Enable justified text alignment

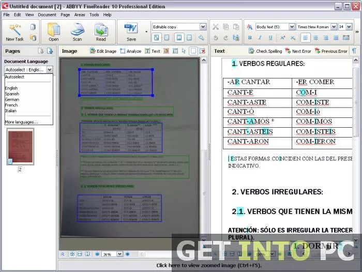point(336,38)
